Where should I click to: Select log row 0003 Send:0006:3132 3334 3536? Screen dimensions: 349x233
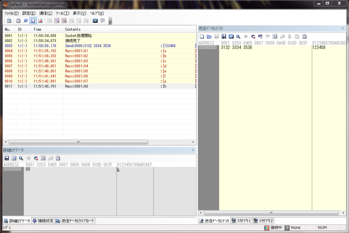tap(100, 46)
